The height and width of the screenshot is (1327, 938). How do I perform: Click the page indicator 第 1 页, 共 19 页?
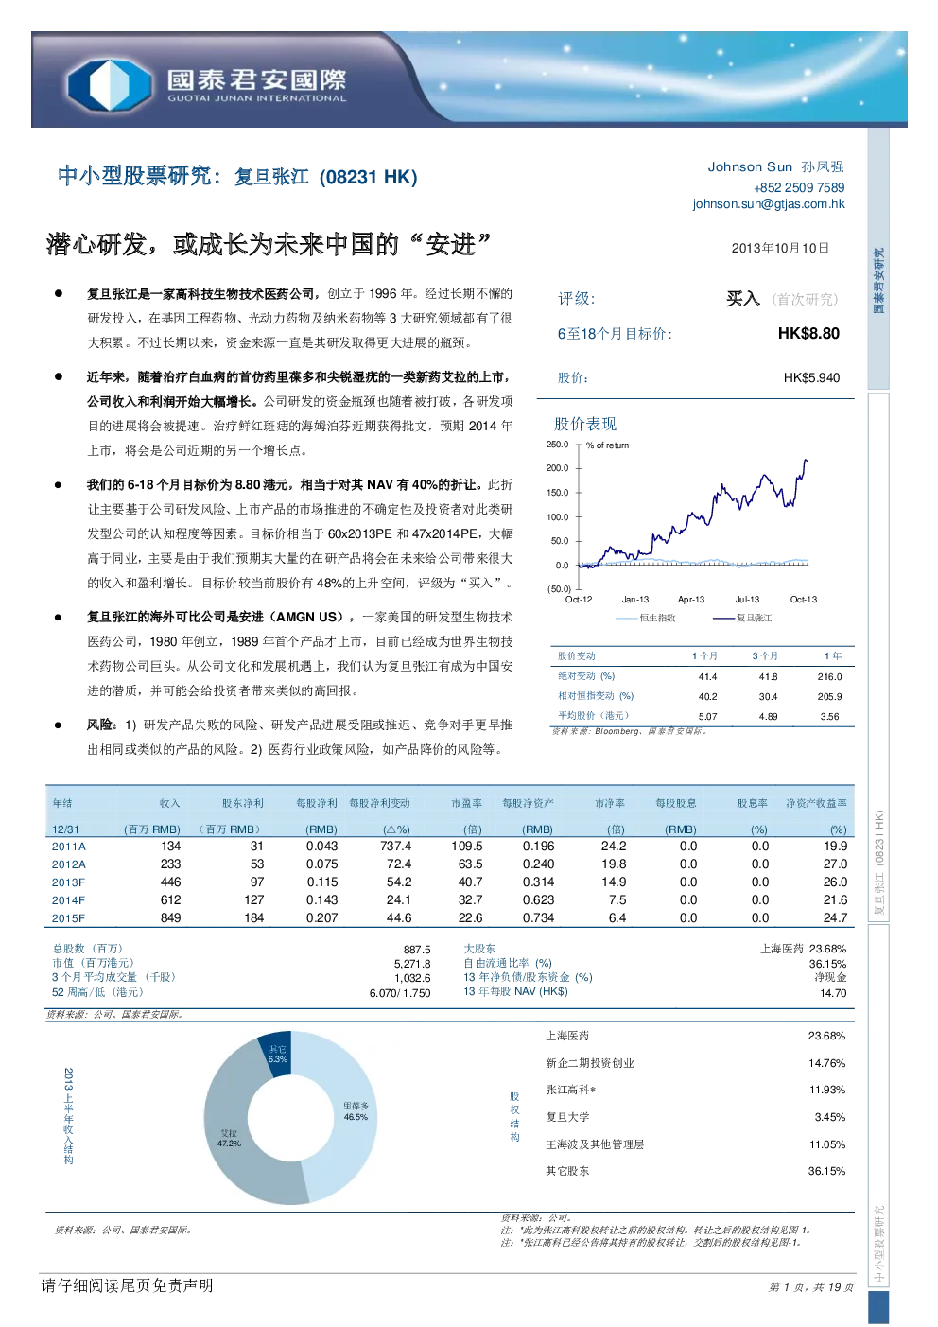(811, 1287)
